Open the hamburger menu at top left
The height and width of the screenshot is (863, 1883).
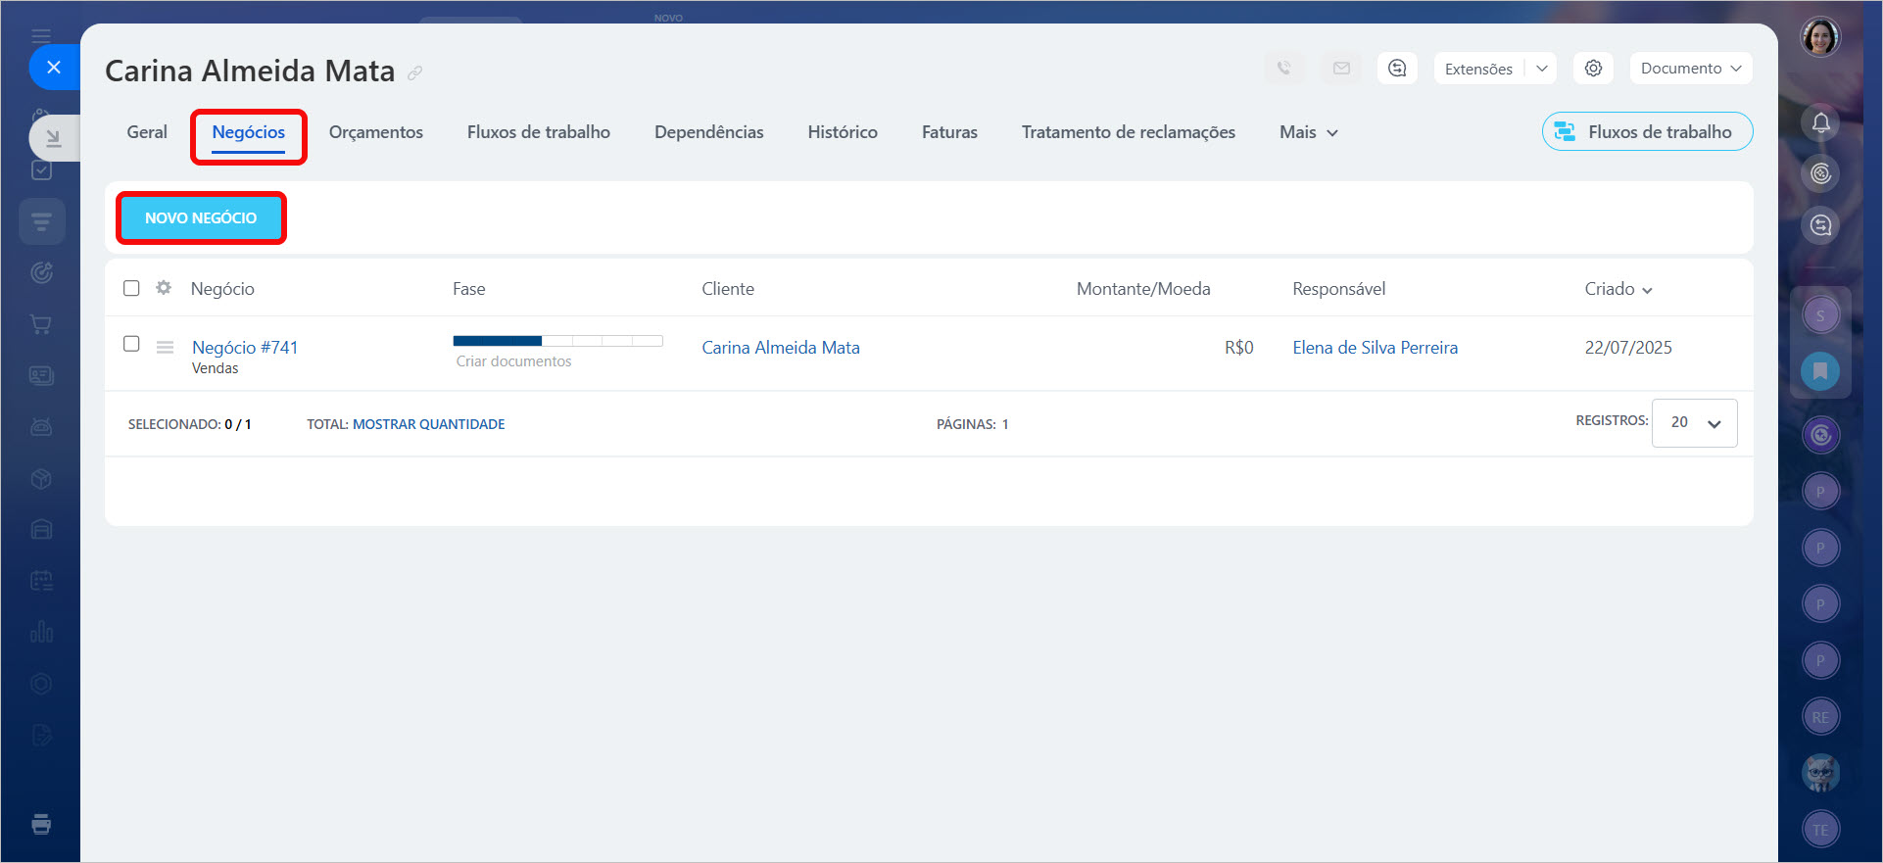41,36
